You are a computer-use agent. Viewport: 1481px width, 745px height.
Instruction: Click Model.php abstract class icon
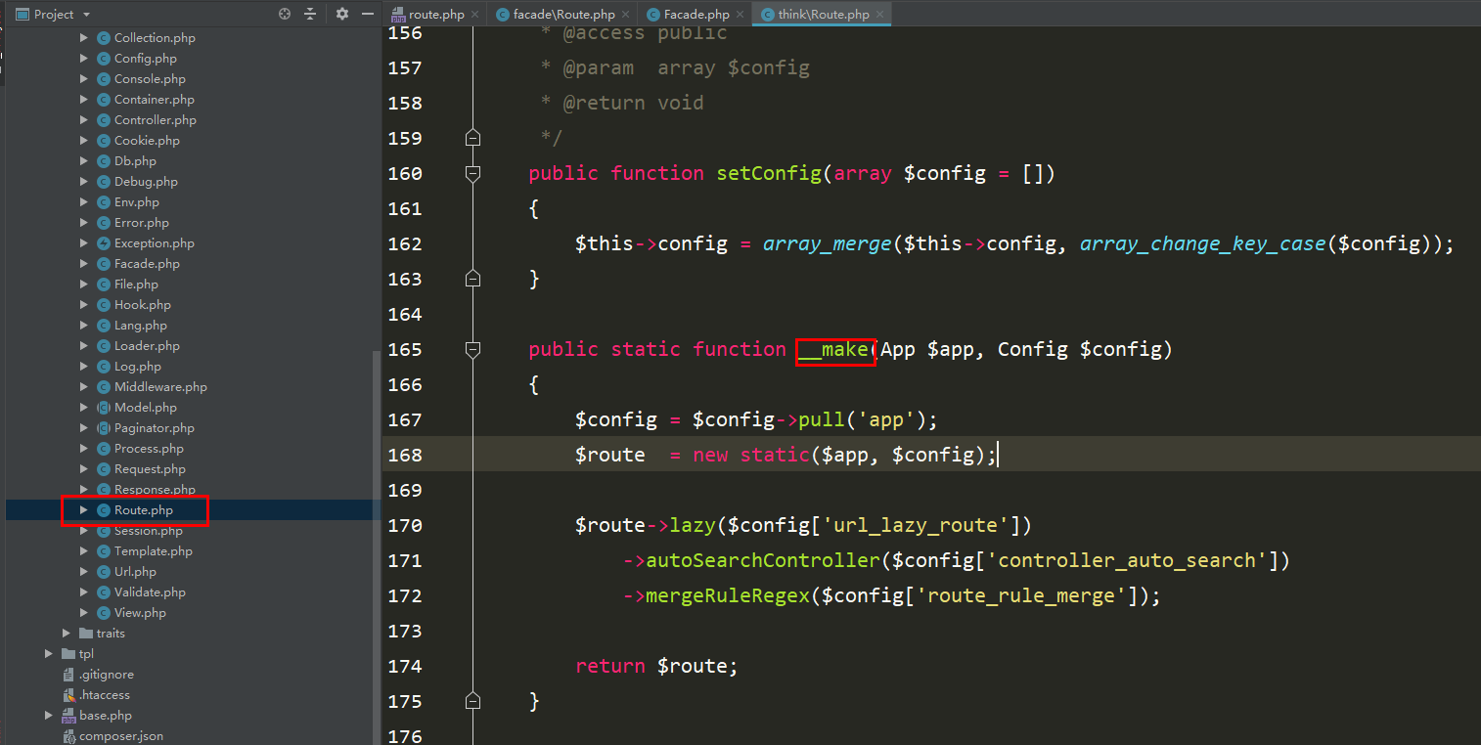pyautogui.click(x=104, y=408)
